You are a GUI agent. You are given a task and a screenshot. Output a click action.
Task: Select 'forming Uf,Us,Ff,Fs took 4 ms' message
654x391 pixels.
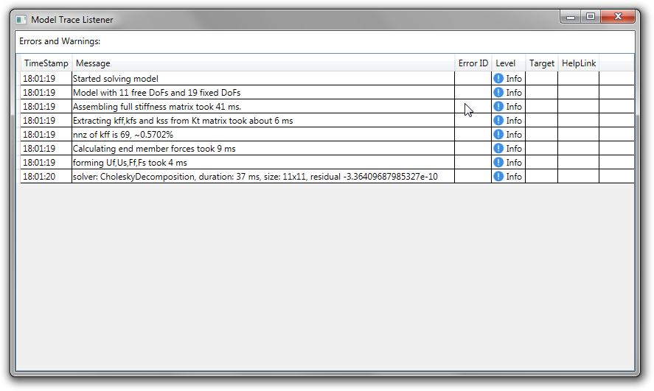pyautogui.click(x=130, y=163)
